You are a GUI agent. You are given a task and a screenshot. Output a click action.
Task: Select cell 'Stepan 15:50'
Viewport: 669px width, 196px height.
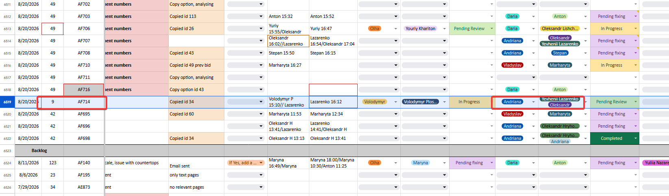pyautogui.click(x=288, y=53)
